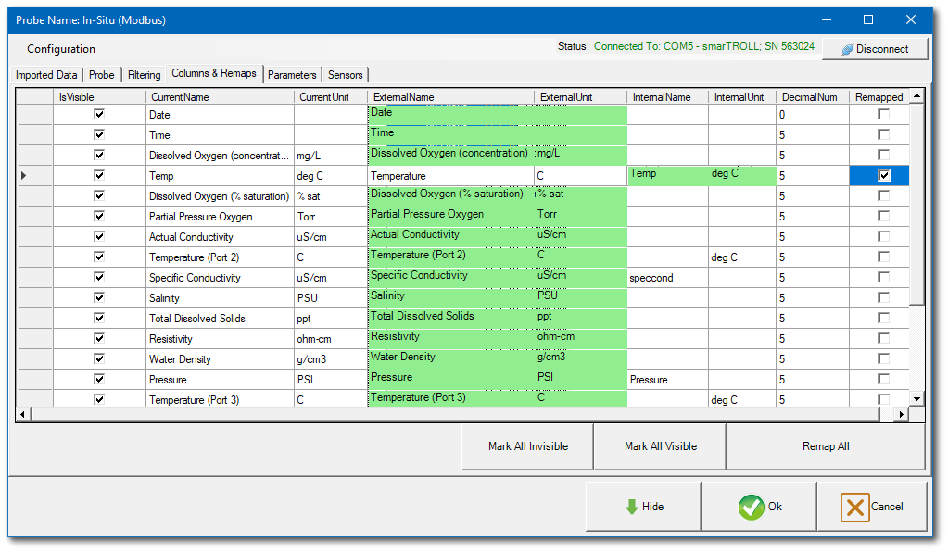The height and width of the screenshot is (552, 948).
Task: Click the InternalName cell 'Pressure'
Action: (668, 380)
